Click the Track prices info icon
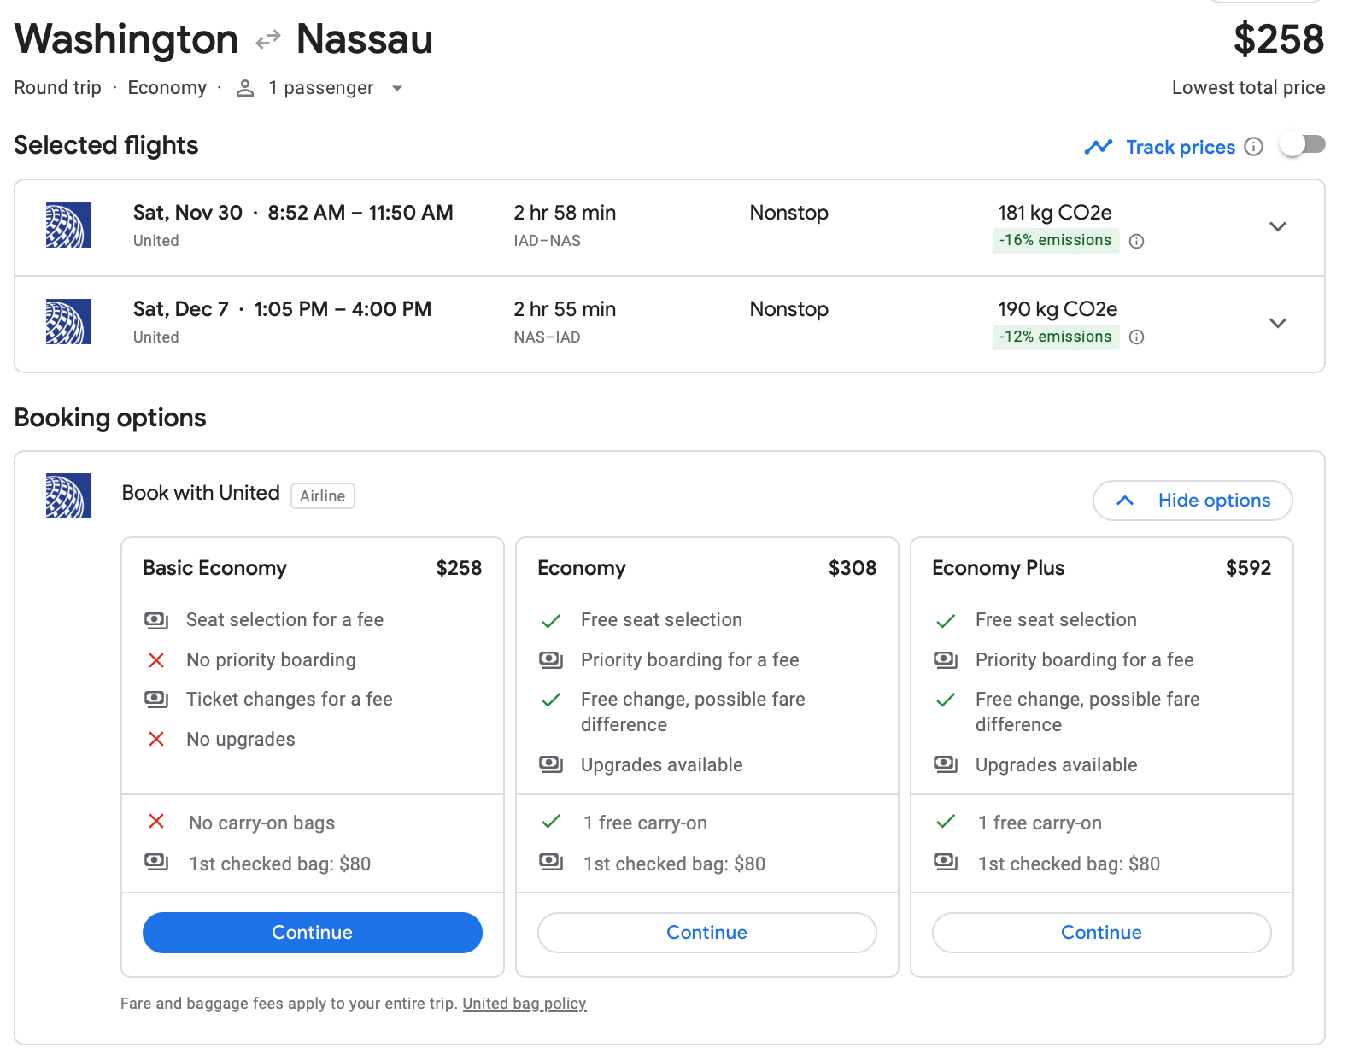 pyautogui.click(x=1253, y=147)
